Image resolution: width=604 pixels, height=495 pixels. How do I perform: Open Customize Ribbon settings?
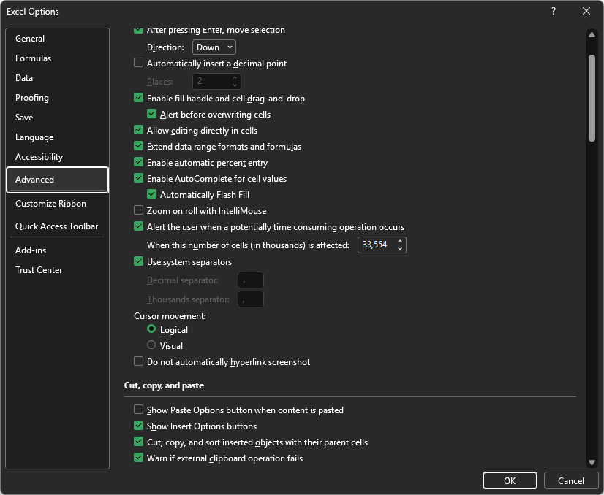57,204
